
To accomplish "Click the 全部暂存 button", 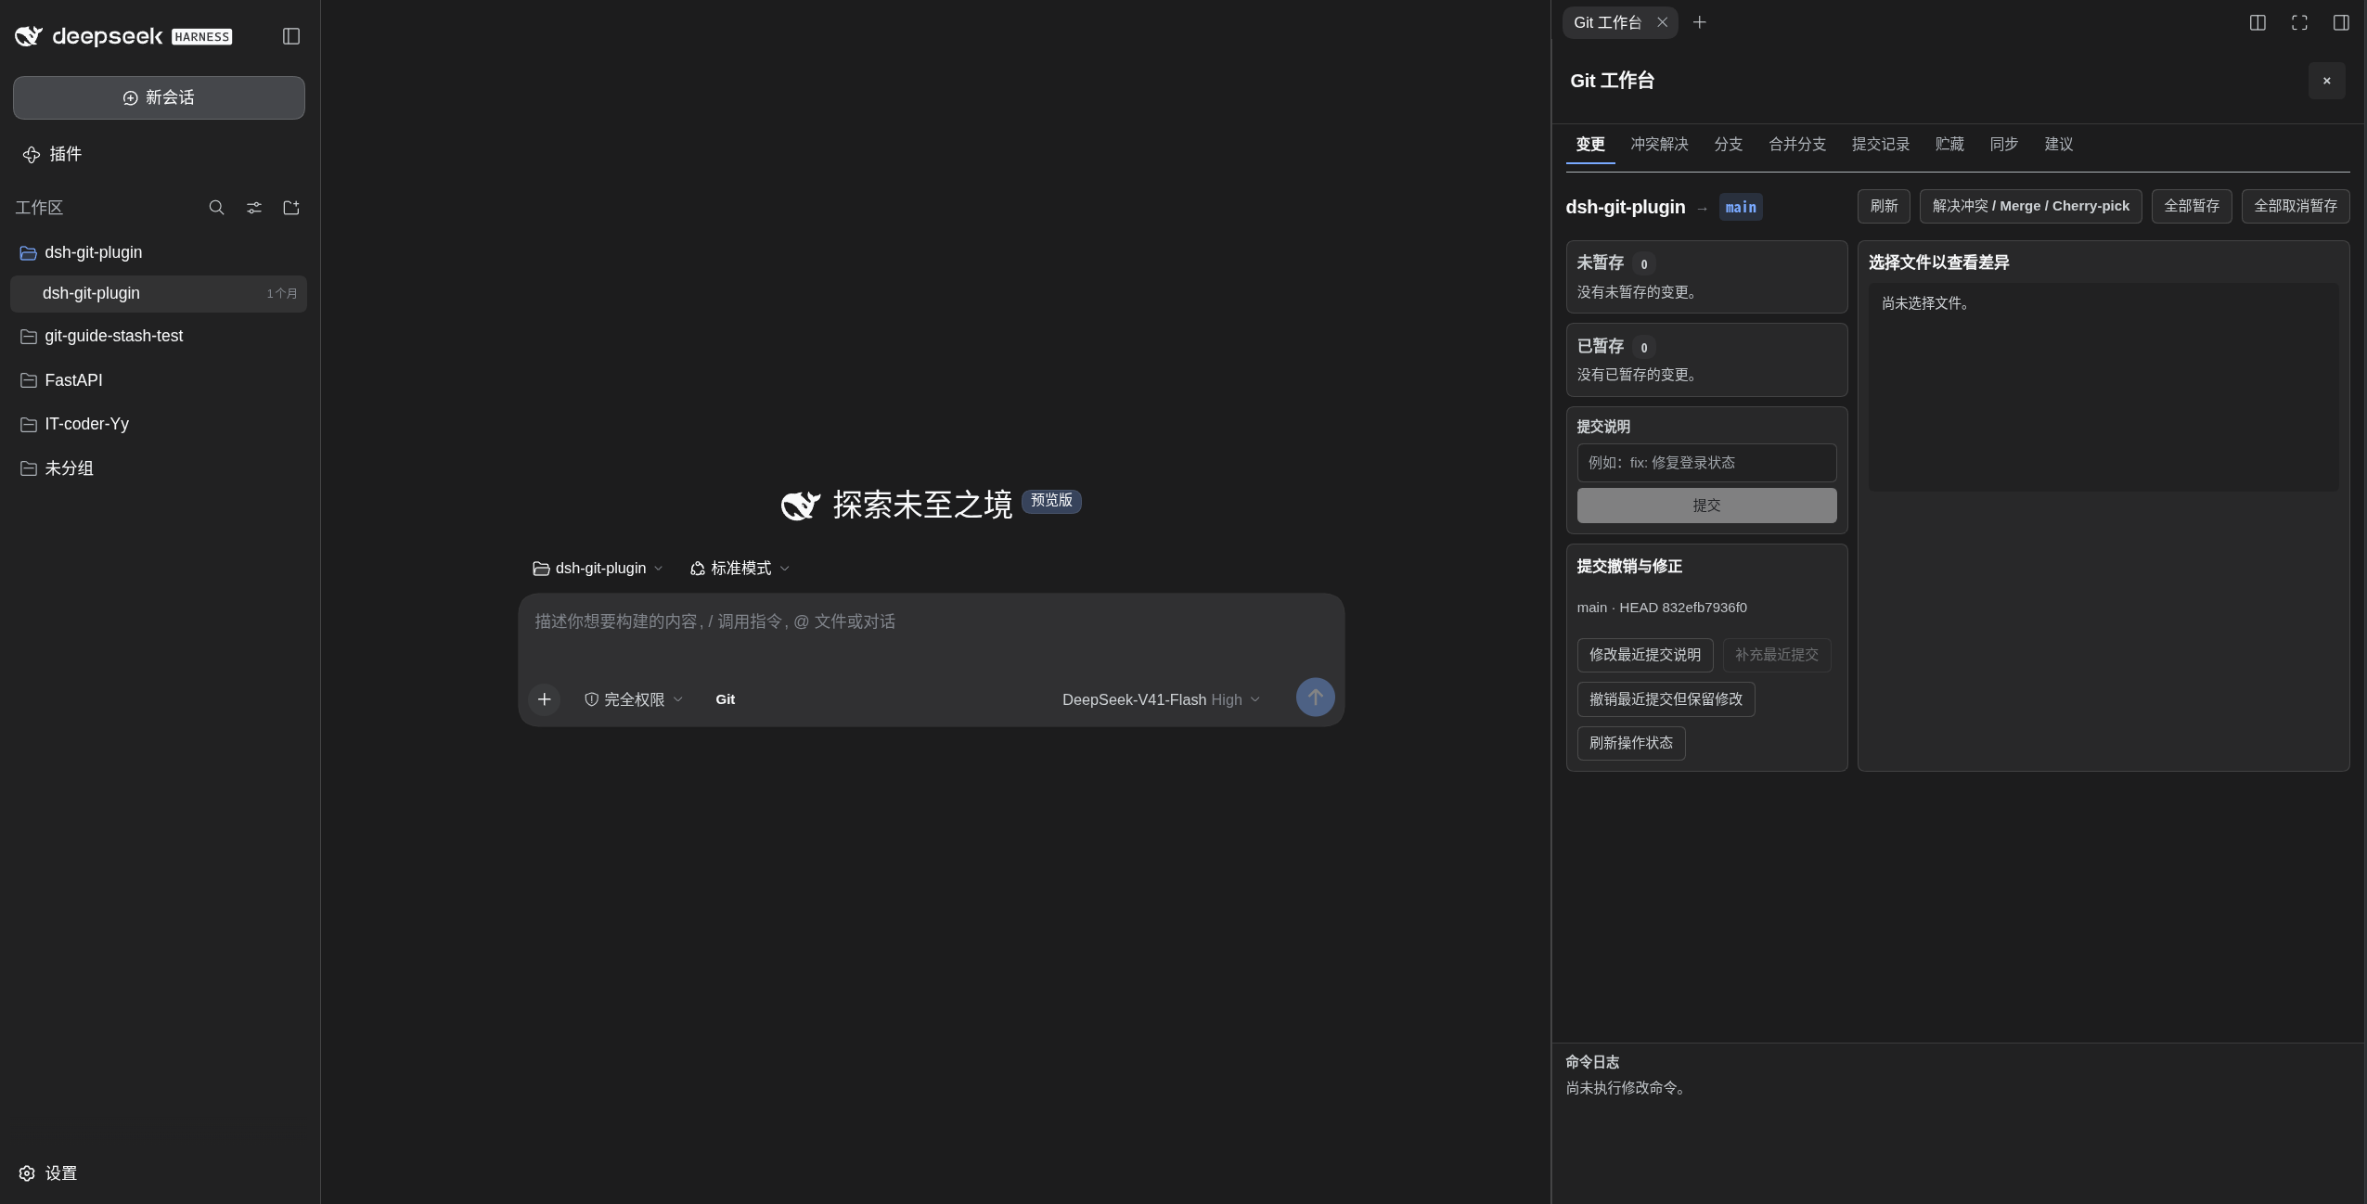I will [x=2192, y=206].
